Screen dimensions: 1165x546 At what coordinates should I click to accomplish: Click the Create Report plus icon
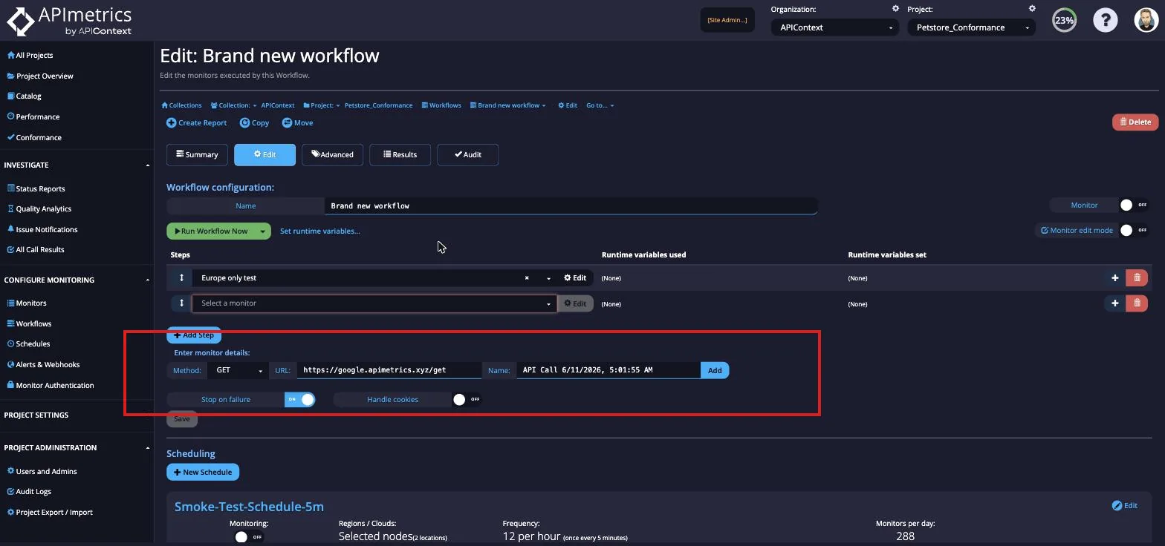(x=172, y=123)
